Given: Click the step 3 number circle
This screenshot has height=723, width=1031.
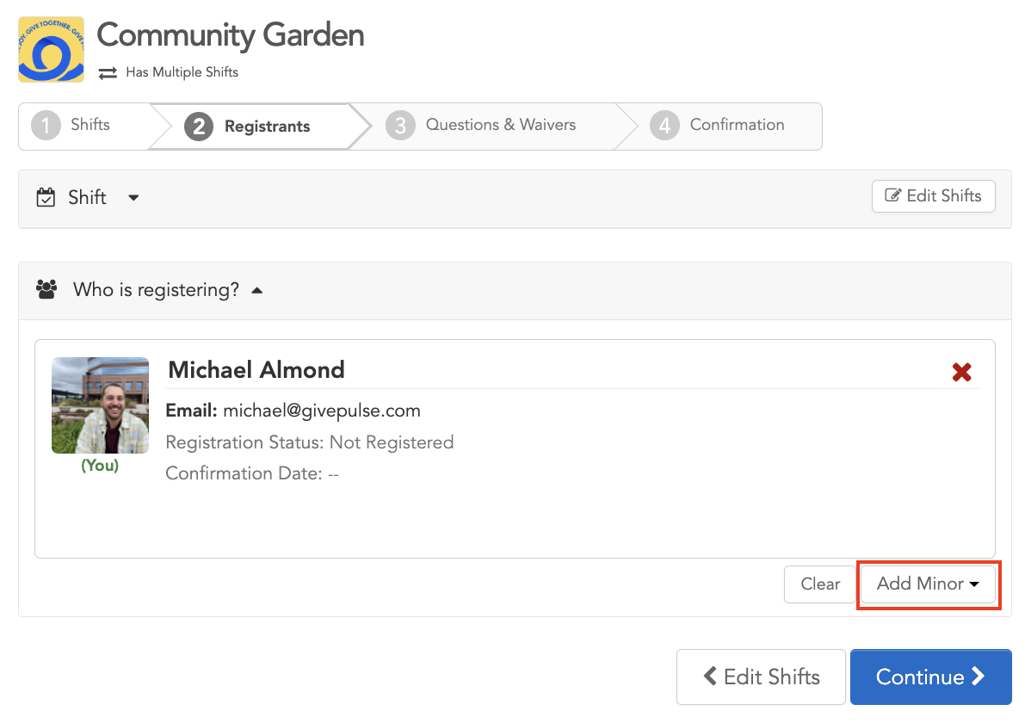Looking at the screenshot, I should point(400,125).
